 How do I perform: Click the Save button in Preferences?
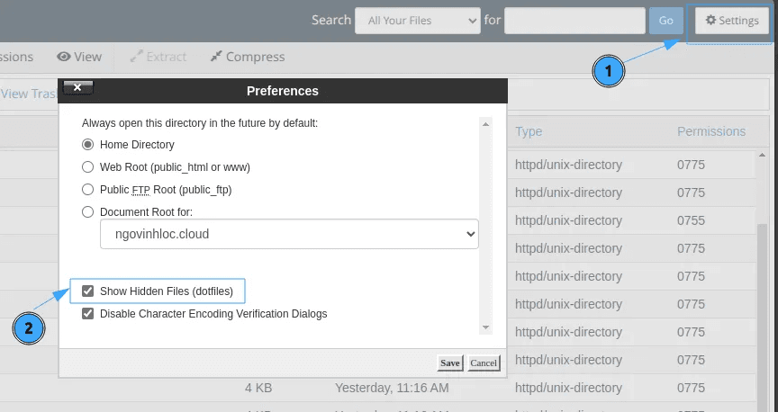point(449,363)
